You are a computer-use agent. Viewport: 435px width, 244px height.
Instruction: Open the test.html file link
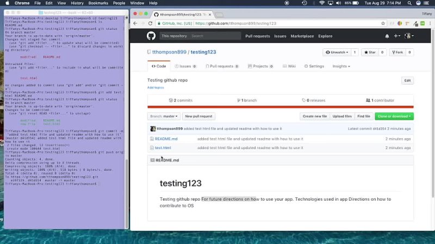[x=163, y=147]
